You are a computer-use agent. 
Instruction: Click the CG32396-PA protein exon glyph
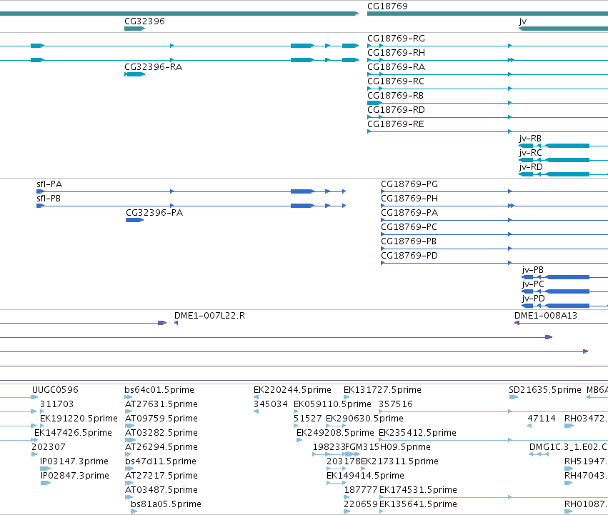click(x=134, y=220)
